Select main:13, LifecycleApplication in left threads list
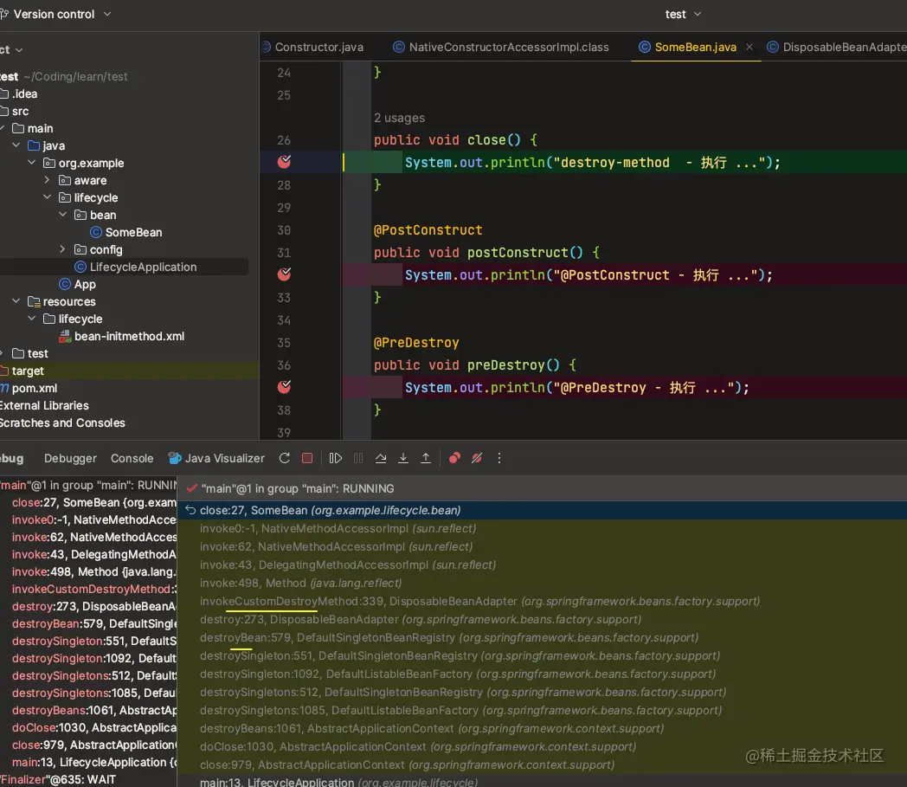 tap(94, 762)
